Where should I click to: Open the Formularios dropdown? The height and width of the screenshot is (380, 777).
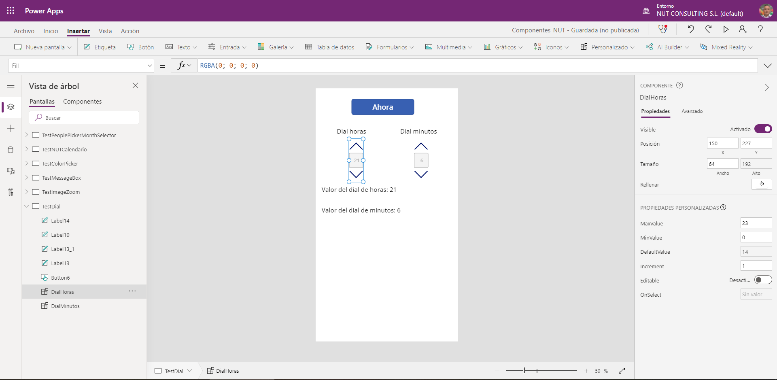[x=390, y=47]
